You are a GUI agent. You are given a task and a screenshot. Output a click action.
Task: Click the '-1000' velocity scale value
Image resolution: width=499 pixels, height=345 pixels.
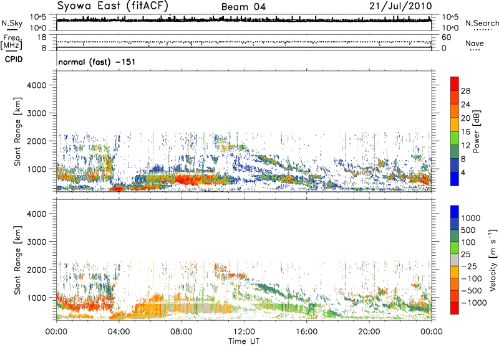click(474, 303)
